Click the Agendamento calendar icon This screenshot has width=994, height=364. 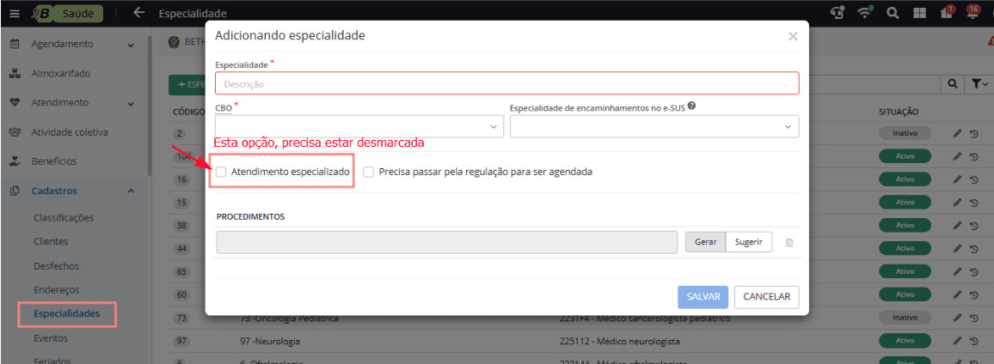[15, 45]
